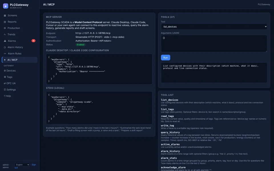The height and width of the screenshot is (171, 274).
Task: Click read_tags in the tool list
Action: pos(167,116)
